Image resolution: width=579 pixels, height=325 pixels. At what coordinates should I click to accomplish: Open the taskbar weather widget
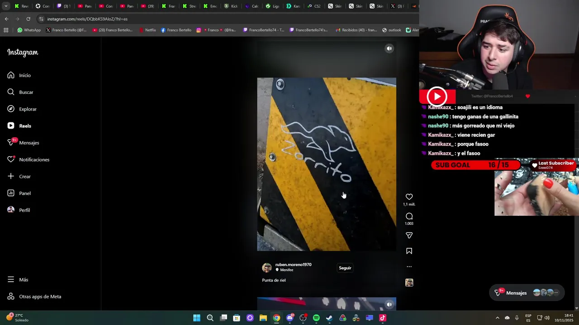[18, 318]
